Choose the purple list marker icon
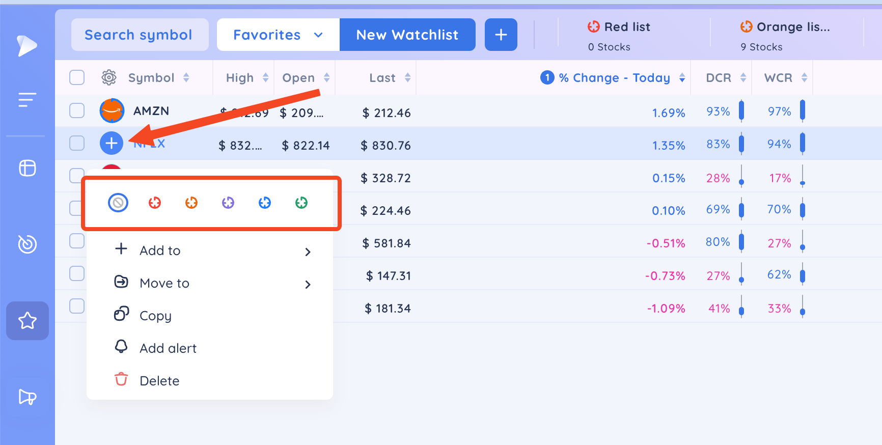Image resolution: width=882 pixels, height=445 pixels. [228, 202]
